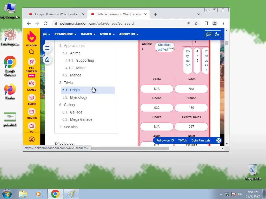
Task: Jump to Appearances section
Action: [x=75, y=46]
